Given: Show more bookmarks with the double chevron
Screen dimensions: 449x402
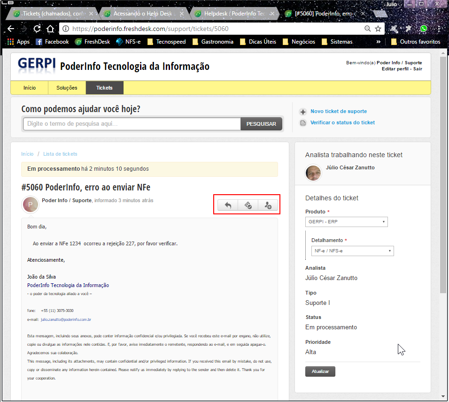Looking at the screenshot, I should (378, 42).
